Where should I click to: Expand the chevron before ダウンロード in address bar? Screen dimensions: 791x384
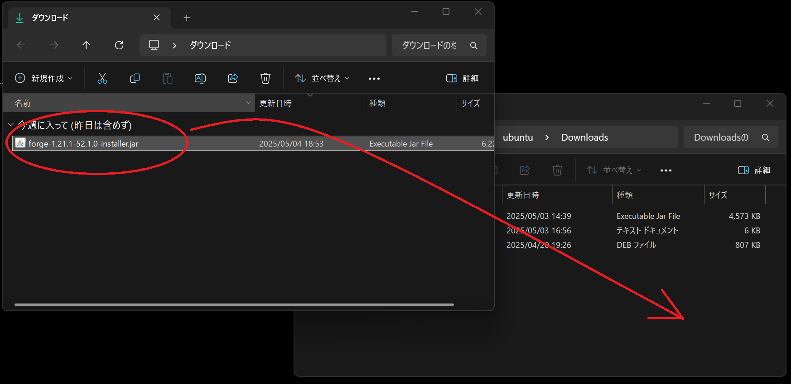(174, 45)
